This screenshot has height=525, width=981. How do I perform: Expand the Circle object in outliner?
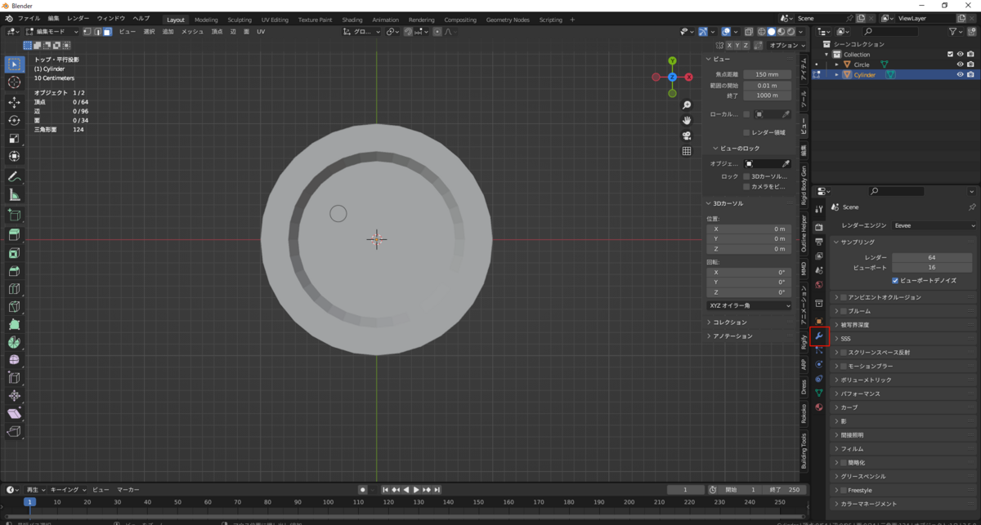pyautogui.click(x=837, y=65)
